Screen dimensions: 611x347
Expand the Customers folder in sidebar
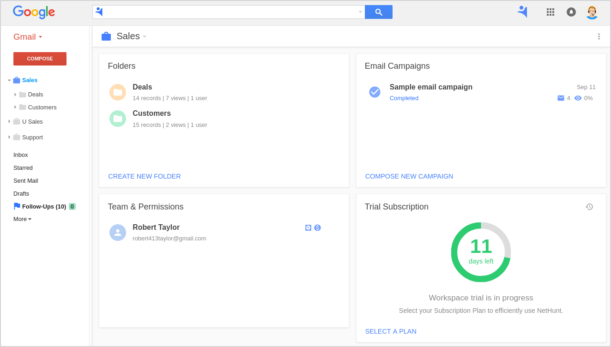[15, 107]
